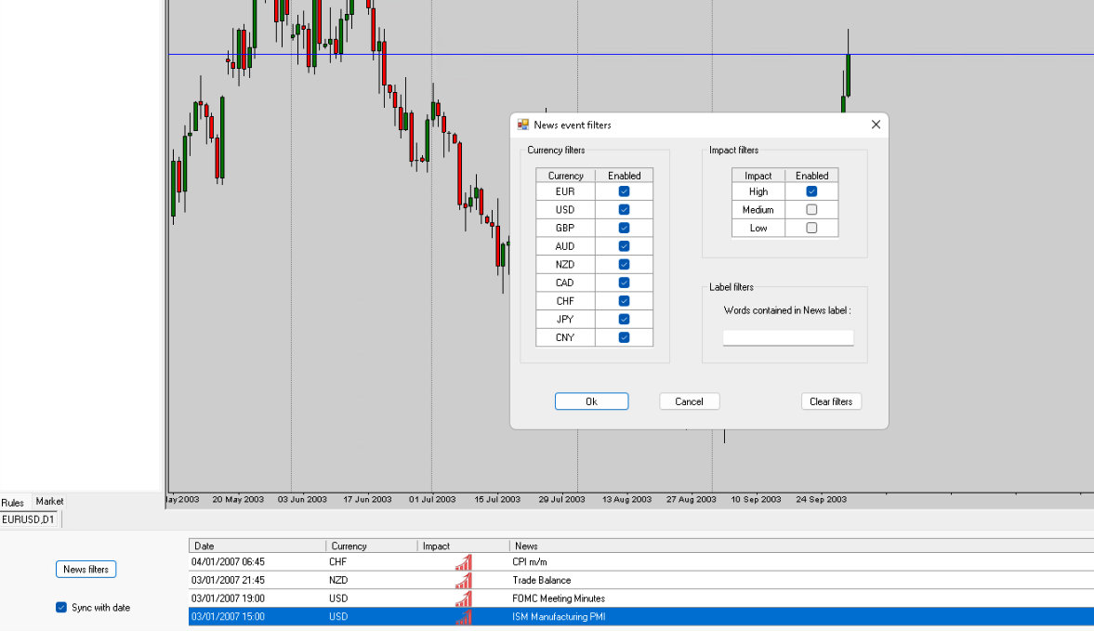
Task: Click impact icon in FOMC Meeting Minutes row
Action: point(463,599)
